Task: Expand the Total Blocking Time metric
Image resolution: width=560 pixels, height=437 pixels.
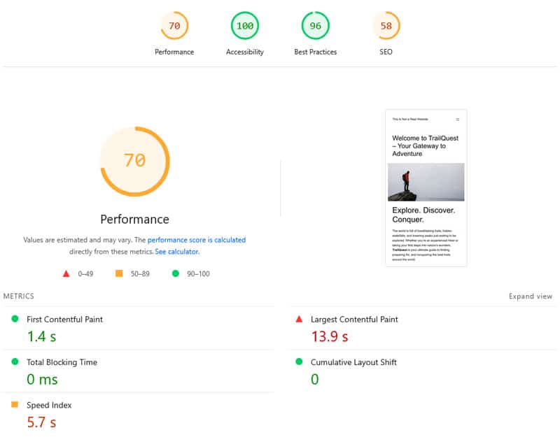Action: point(137,371)
